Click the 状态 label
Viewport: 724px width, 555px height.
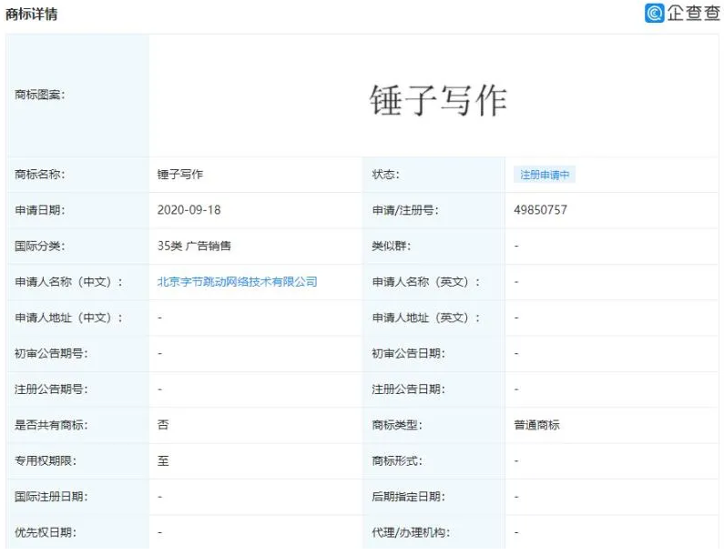tap(386, 175)
